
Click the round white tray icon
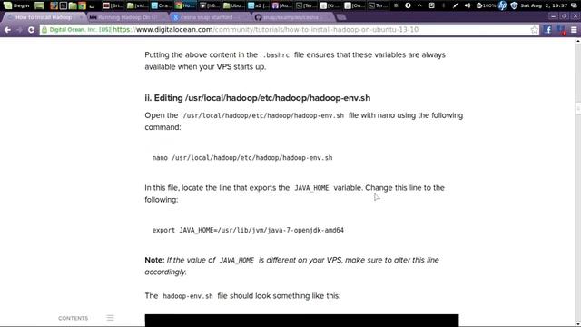click(x=408, y=5)
